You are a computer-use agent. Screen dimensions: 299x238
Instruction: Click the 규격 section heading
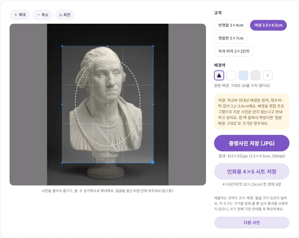click(218, 13)
